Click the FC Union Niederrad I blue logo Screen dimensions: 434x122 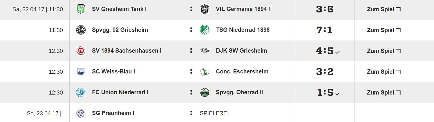coord(81,93)
